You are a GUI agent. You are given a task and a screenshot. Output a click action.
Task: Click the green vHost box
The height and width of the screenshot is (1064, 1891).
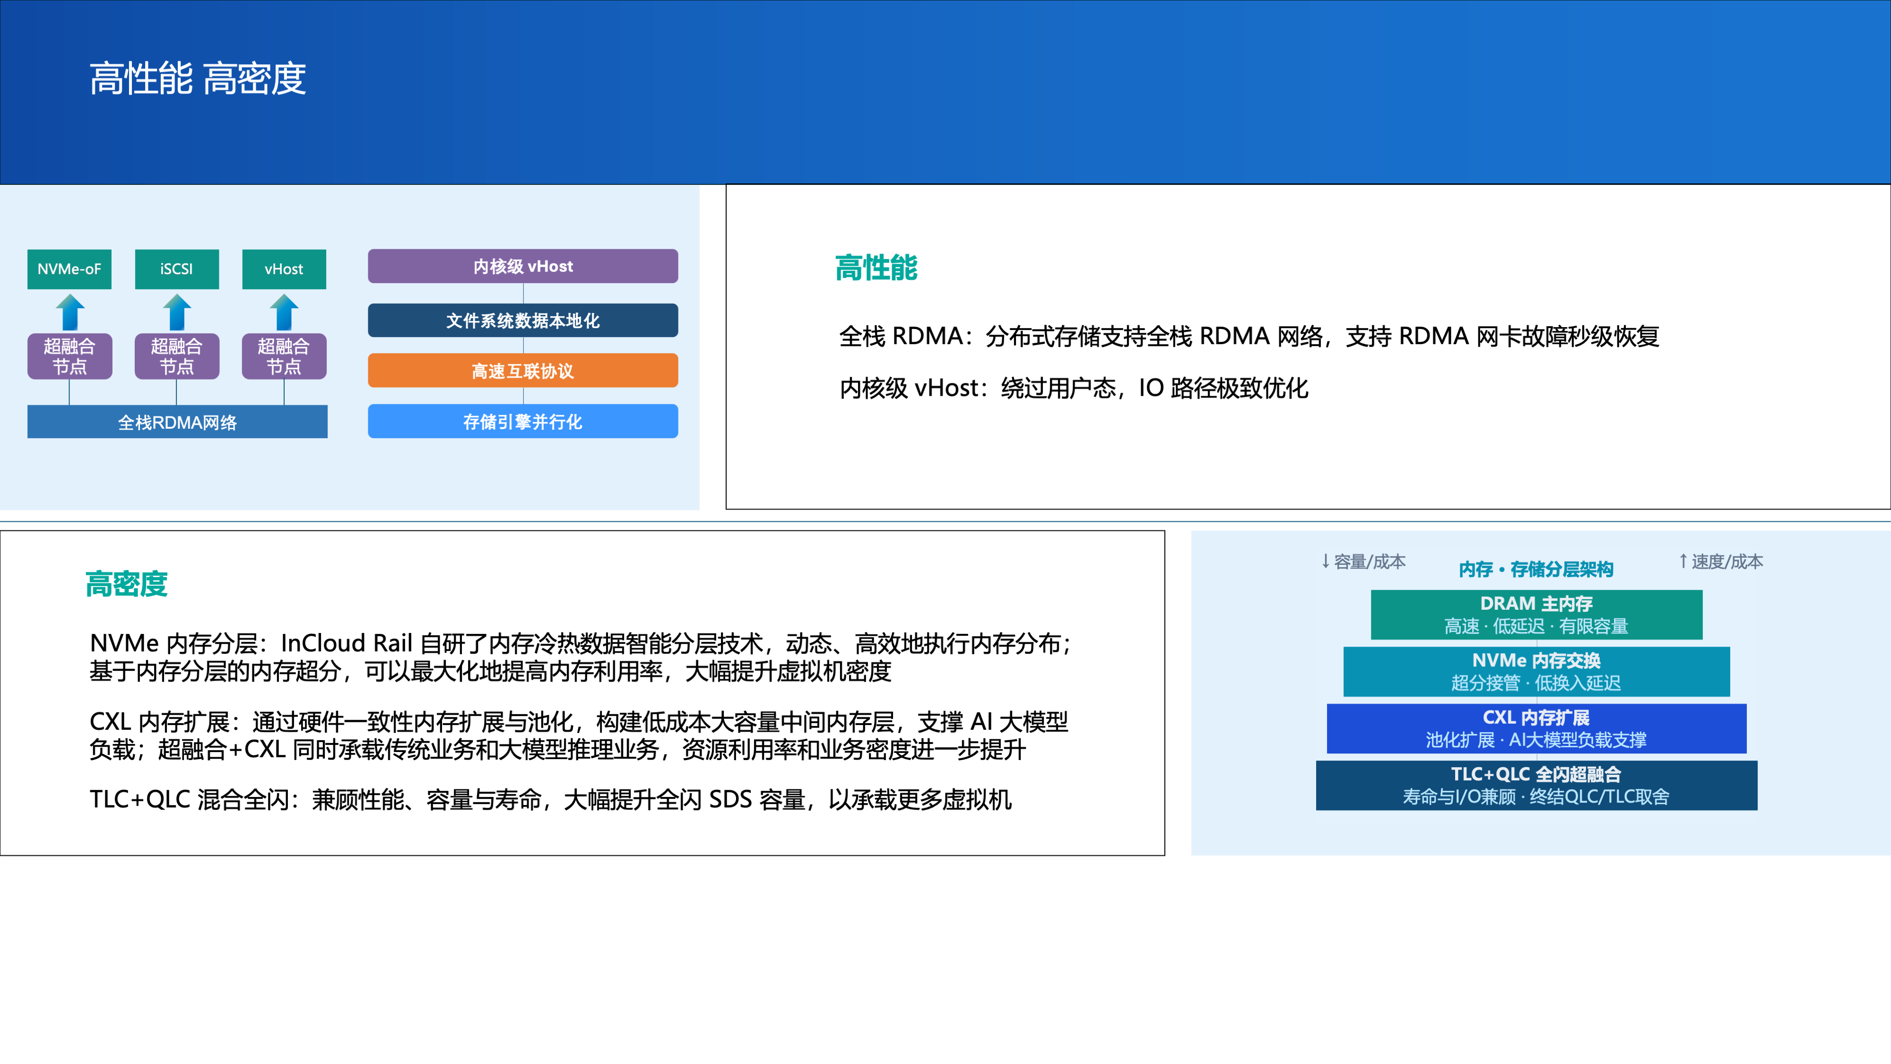click(284, 269)
